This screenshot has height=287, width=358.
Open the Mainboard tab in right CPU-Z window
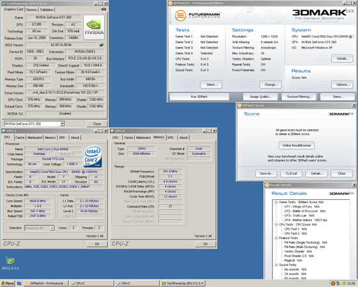(x=143, y=138)
